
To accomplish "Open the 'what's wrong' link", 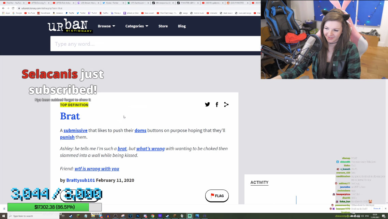I will (x=150, y=148).
